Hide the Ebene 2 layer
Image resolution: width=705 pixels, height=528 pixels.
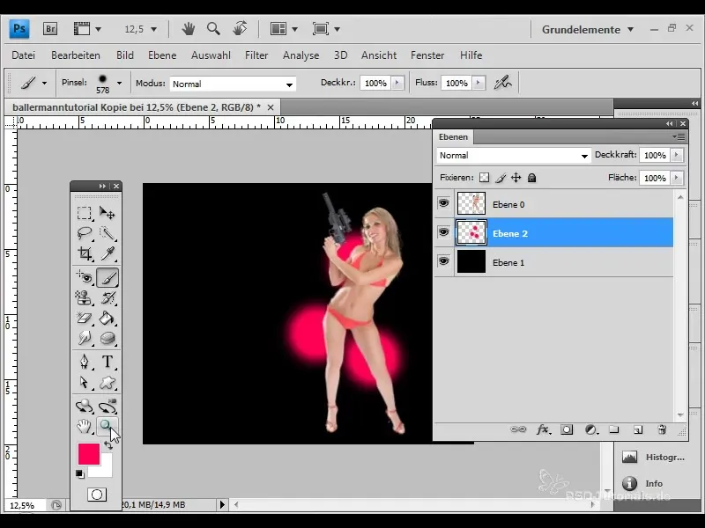click(444, 232)
